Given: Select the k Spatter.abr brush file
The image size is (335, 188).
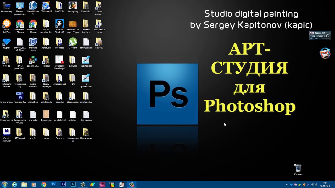Looking at the screenshot, I should pyautogui.click(x=86, y=62).
